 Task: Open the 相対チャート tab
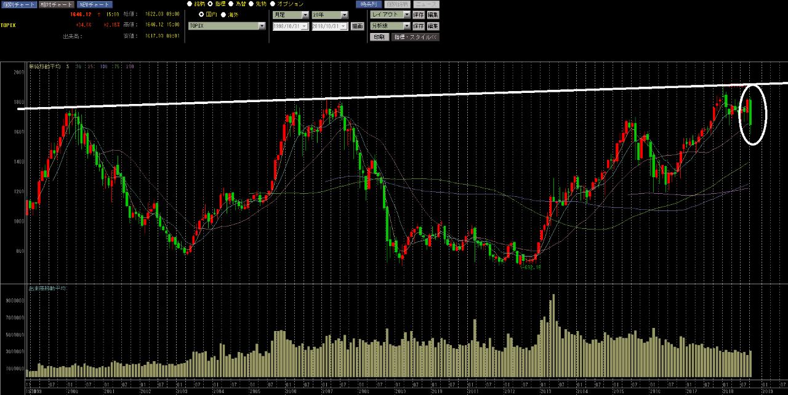[x=55, y=4]
